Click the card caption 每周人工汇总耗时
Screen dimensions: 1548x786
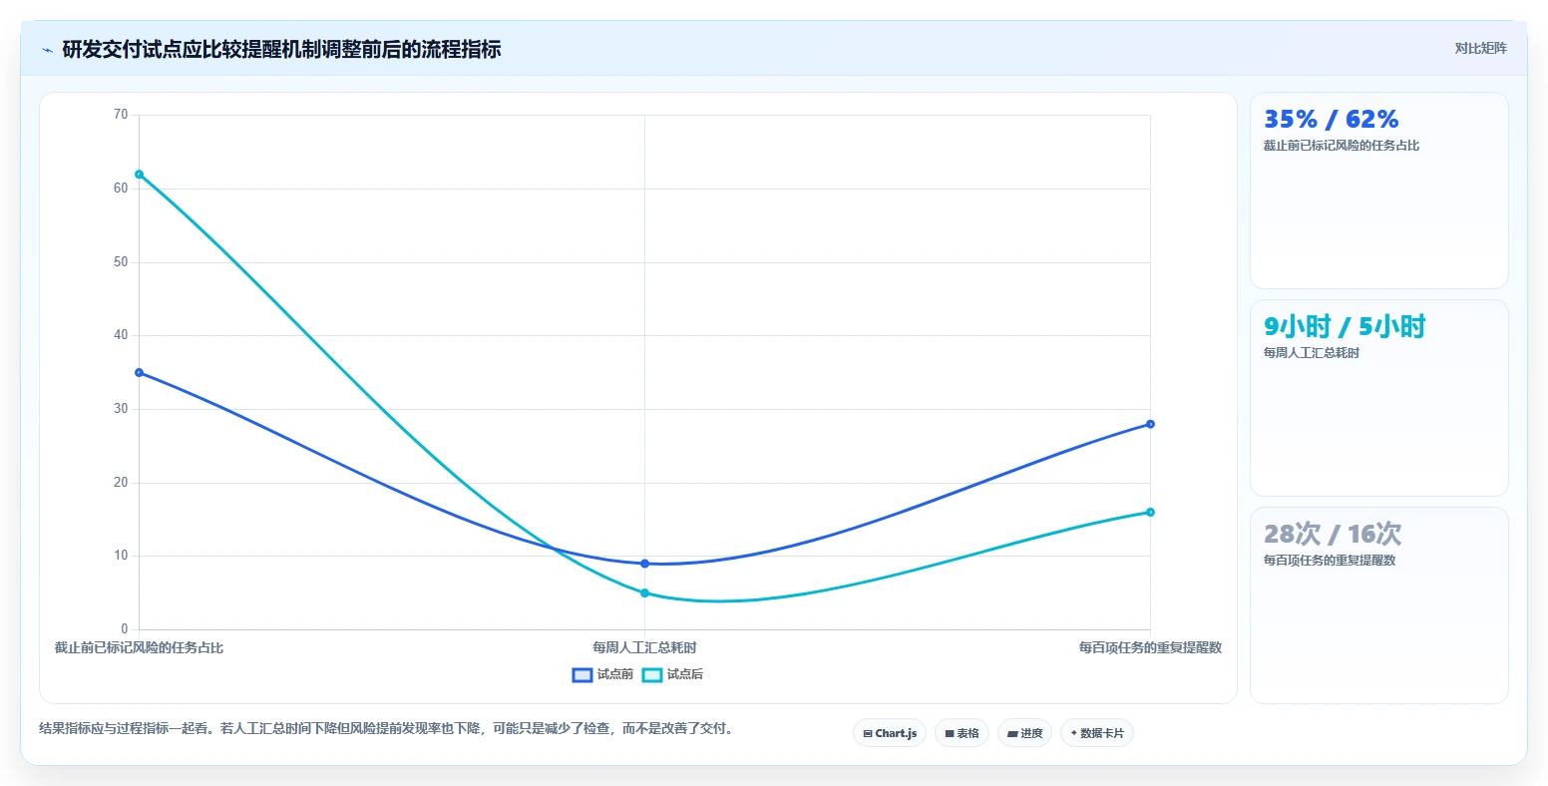(x=1312, y=353)
